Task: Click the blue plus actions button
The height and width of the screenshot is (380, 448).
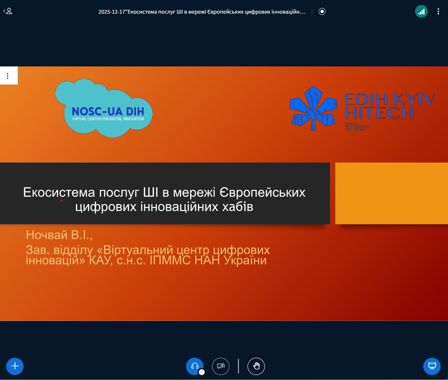Action: point(15,366)
